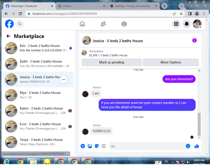Viewport: 210px width, 166px height.
Task: Close the History tab
Action: [104, 6]
